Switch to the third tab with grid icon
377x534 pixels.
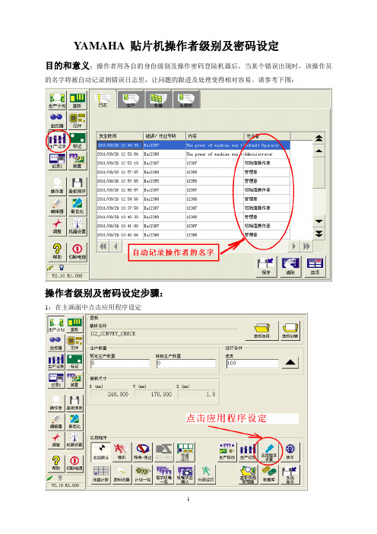coord(158,100)
